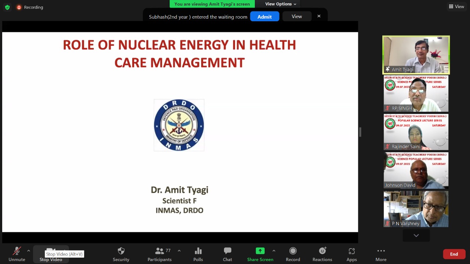Click 'Dr. Amit Tyagi' text on slide

[180, 190]
